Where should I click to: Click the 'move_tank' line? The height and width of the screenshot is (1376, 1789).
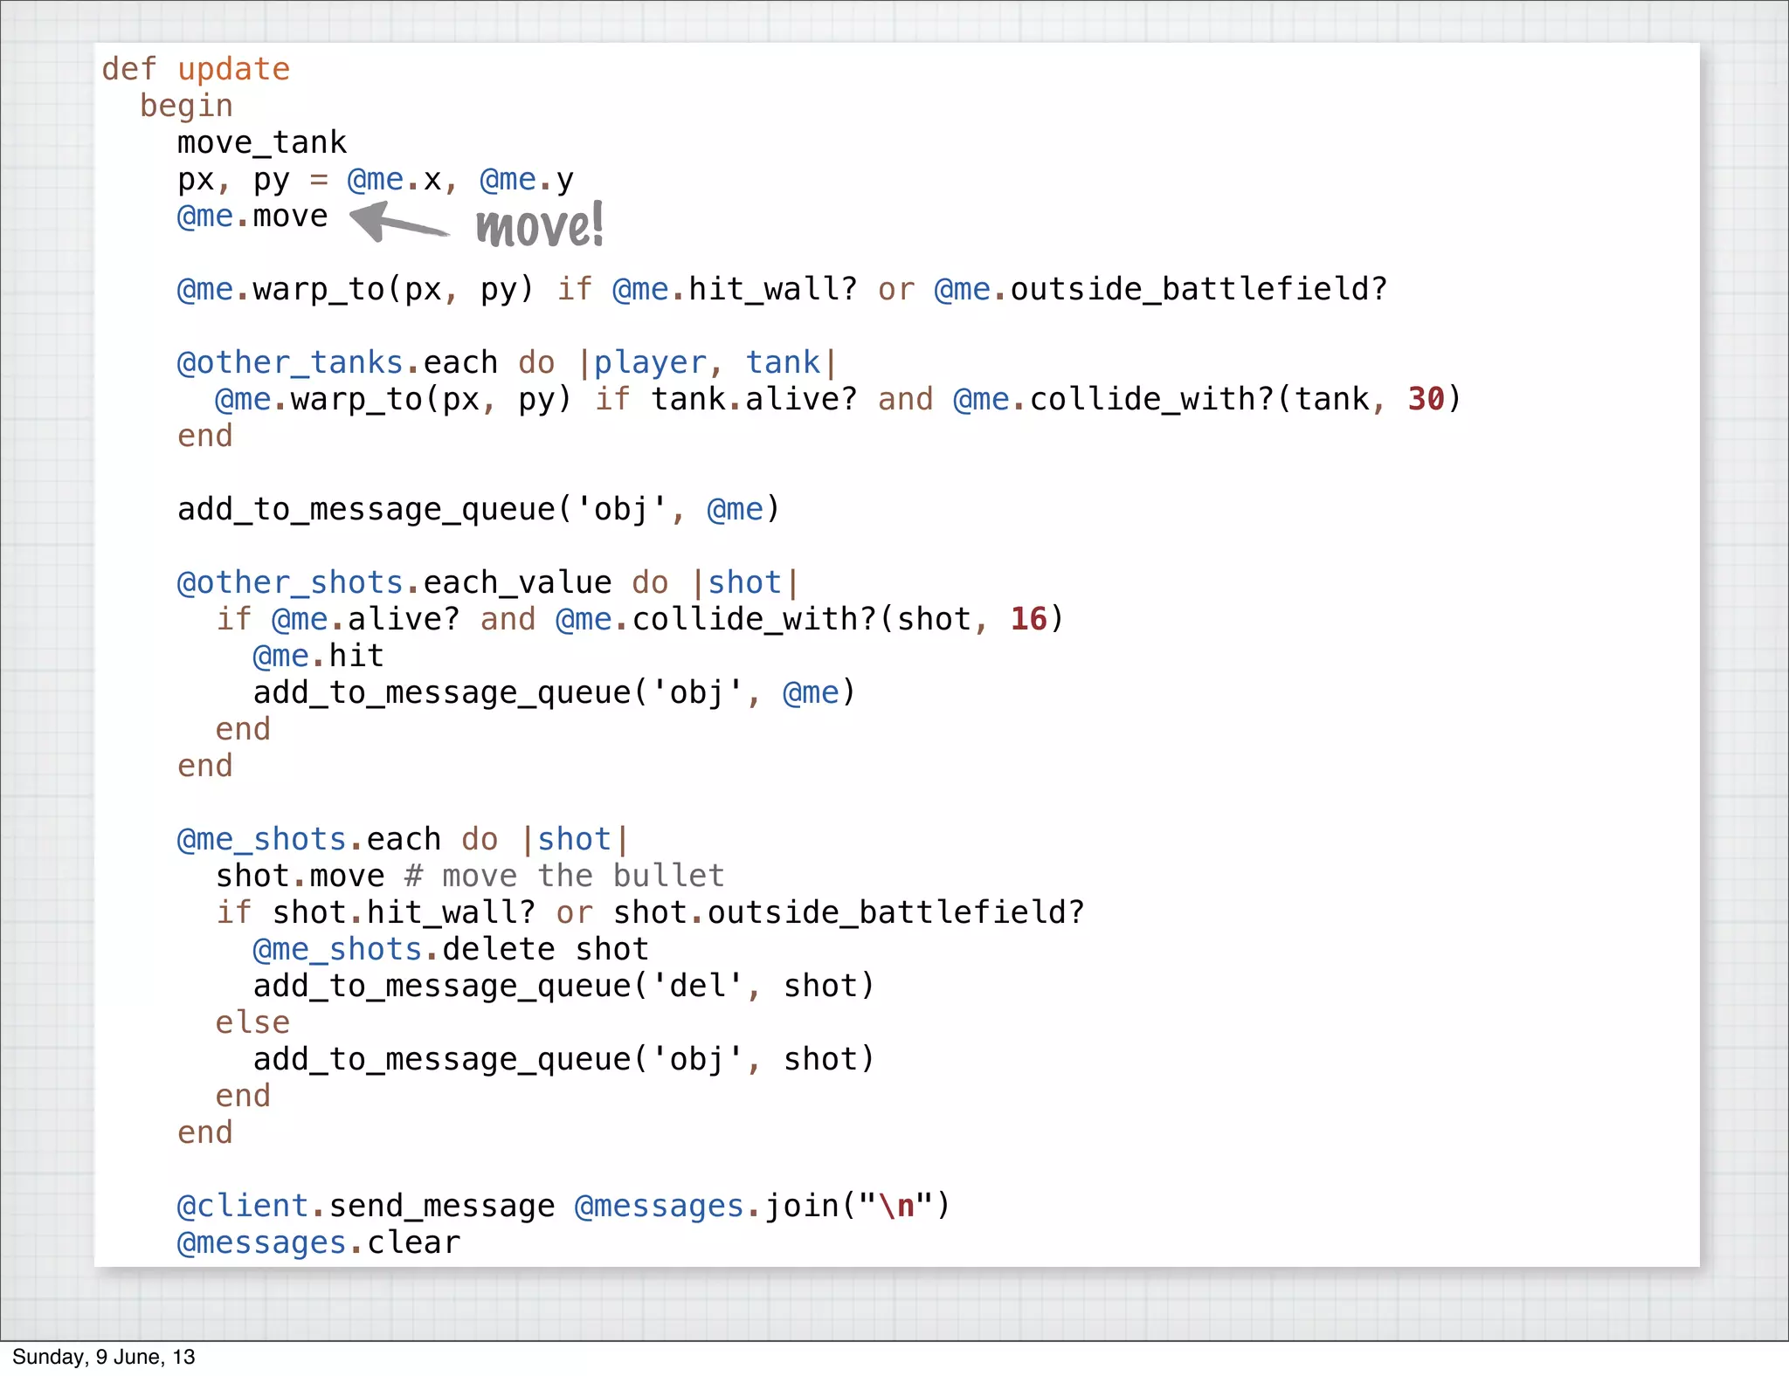point(262,142)
